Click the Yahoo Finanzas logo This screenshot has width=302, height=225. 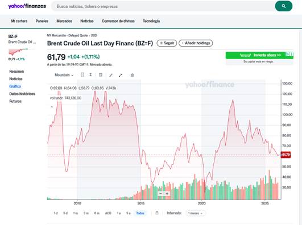click(x=27, y=6)
